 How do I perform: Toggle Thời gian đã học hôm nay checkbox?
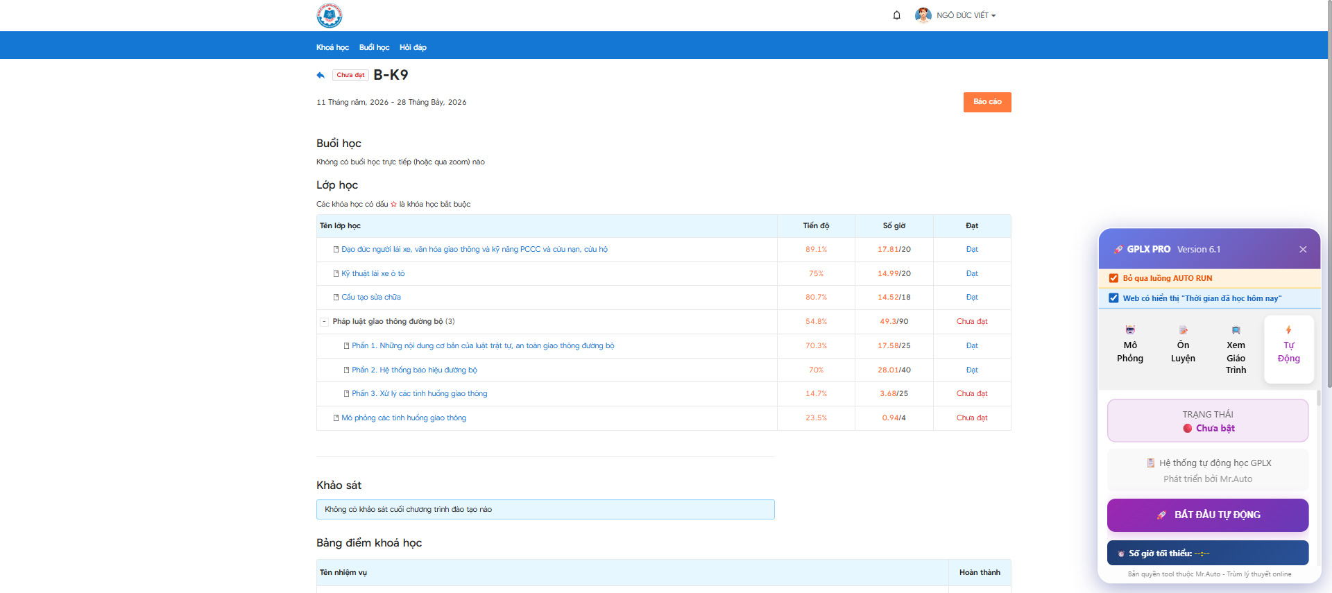(x=1113, y=298)
